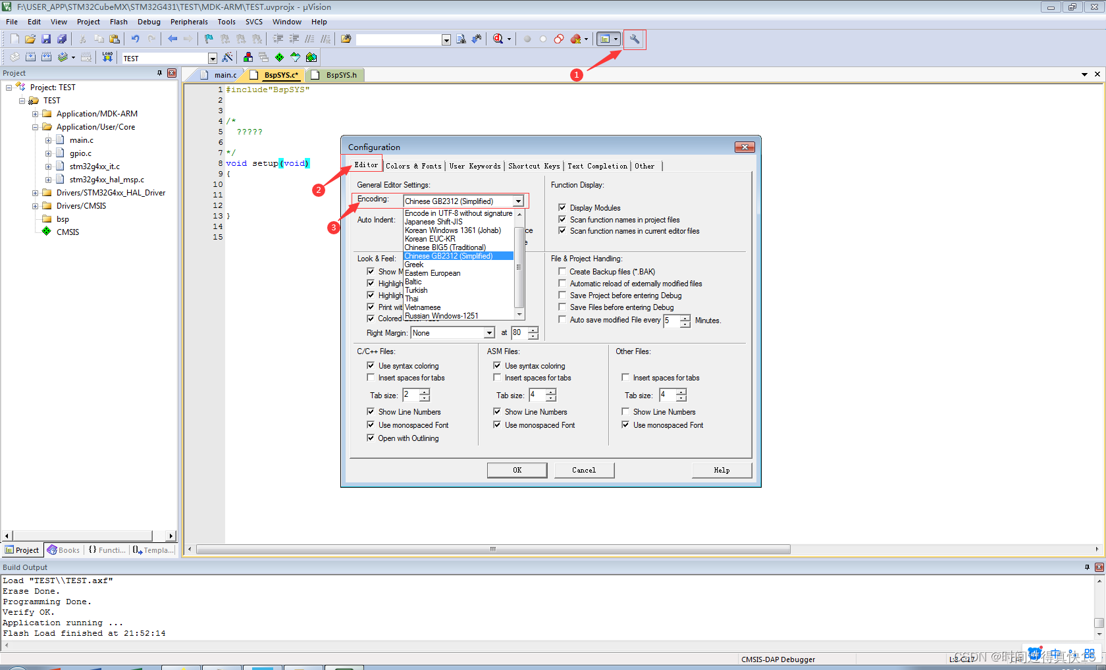Click the Manage project items icon
The height and width of the screenshot is (670, 1106).
pyautogui.click(x=248, y=57)
